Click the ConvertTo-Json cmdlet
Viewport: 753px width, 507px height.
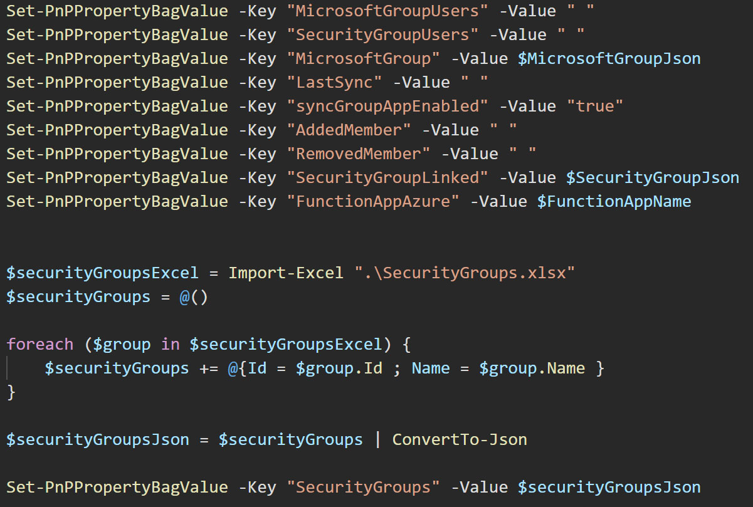click(460, 439)
